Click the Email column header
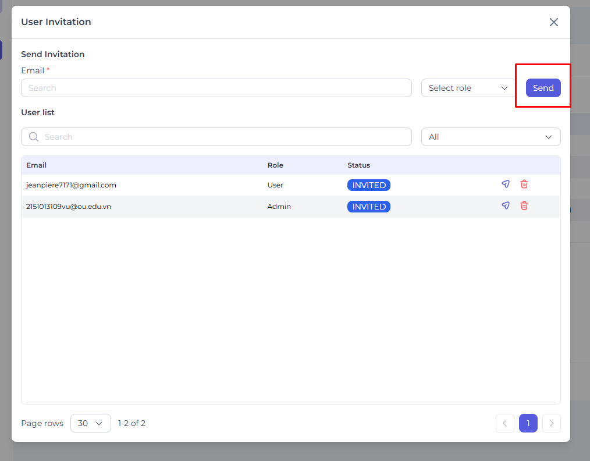This screenshot has width=590, height=461. point(37,165)
